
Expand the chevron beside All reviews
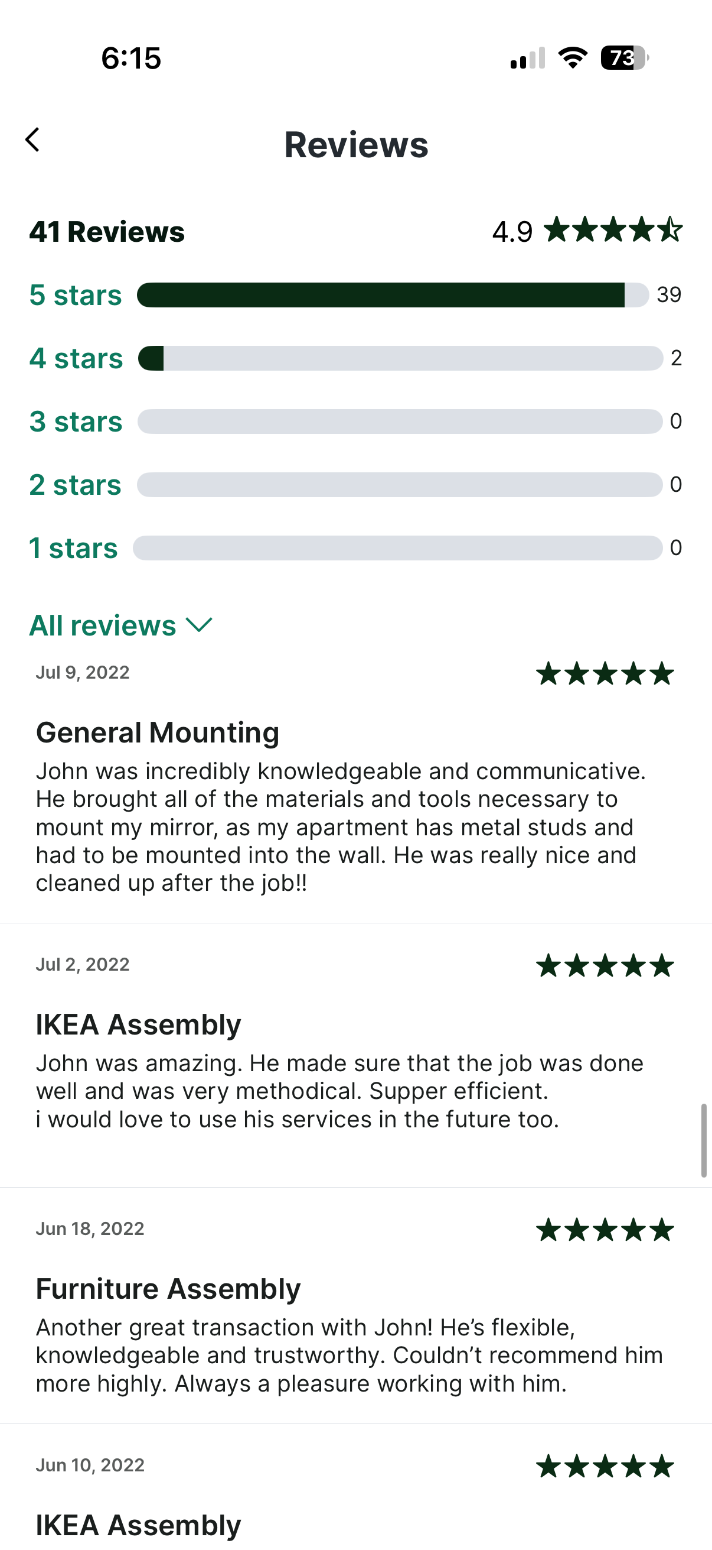tap(200, 625)
